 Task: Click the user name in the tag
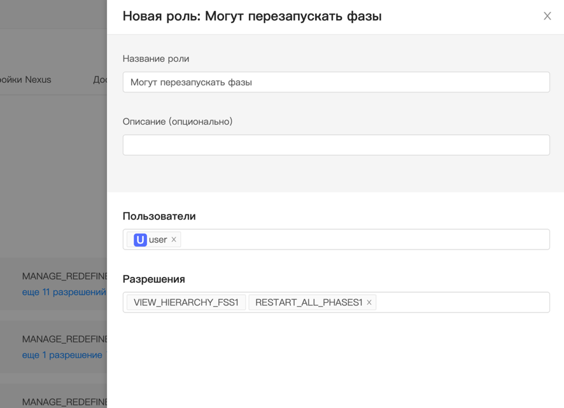(158, 240)
